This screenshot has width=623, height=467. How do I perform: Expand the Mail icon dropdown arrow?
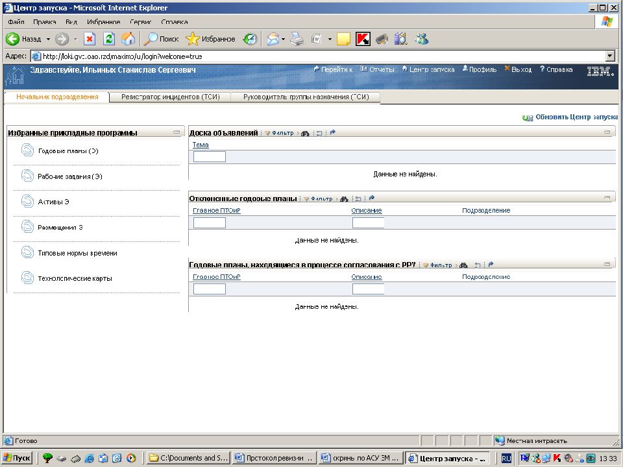click(284, 40)
